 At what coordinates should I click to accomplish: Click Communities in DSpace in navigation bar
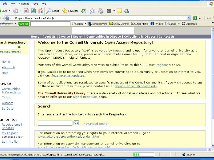[x=104, y=37]
